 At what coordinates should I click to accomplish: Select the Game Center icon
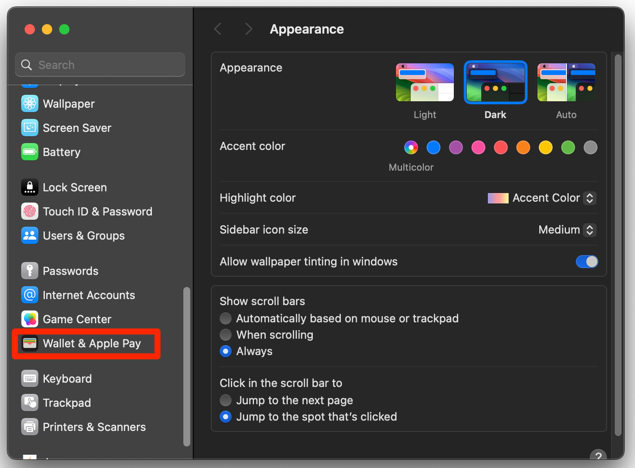(x=30, y=319)
